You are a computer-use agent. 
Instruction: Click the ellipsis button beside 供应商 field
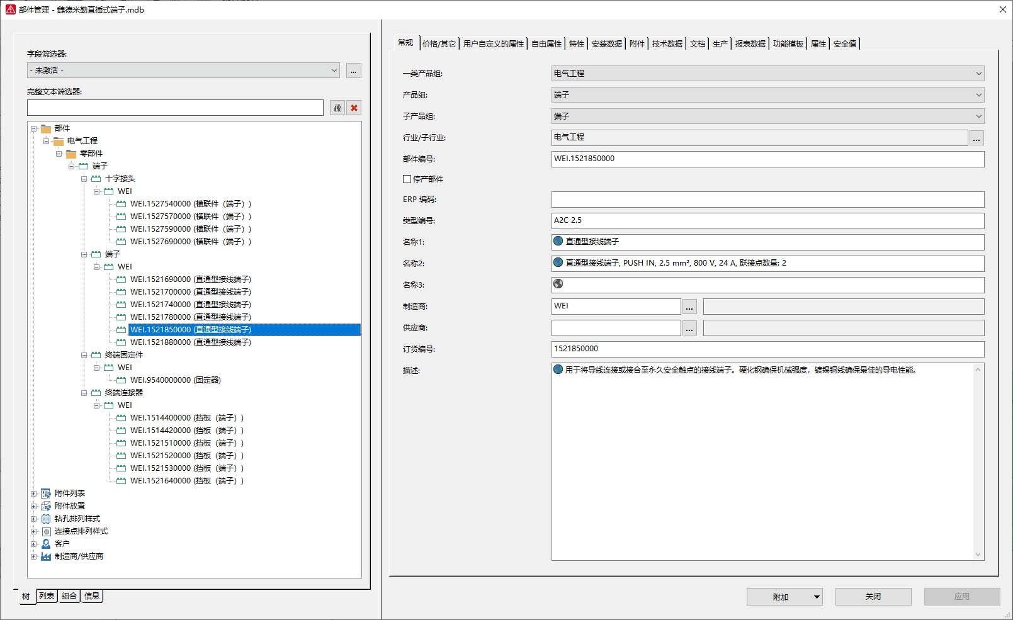(689, 328)
